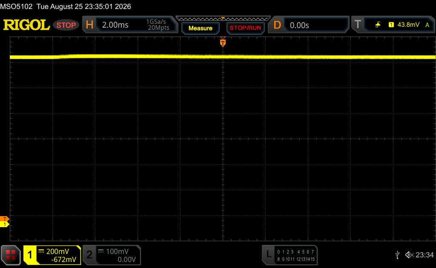Open the red grid function menu icon
Image resolution: width=436 pixels, height=268 pixels.
pyautogui.click(x=11, y=255)
